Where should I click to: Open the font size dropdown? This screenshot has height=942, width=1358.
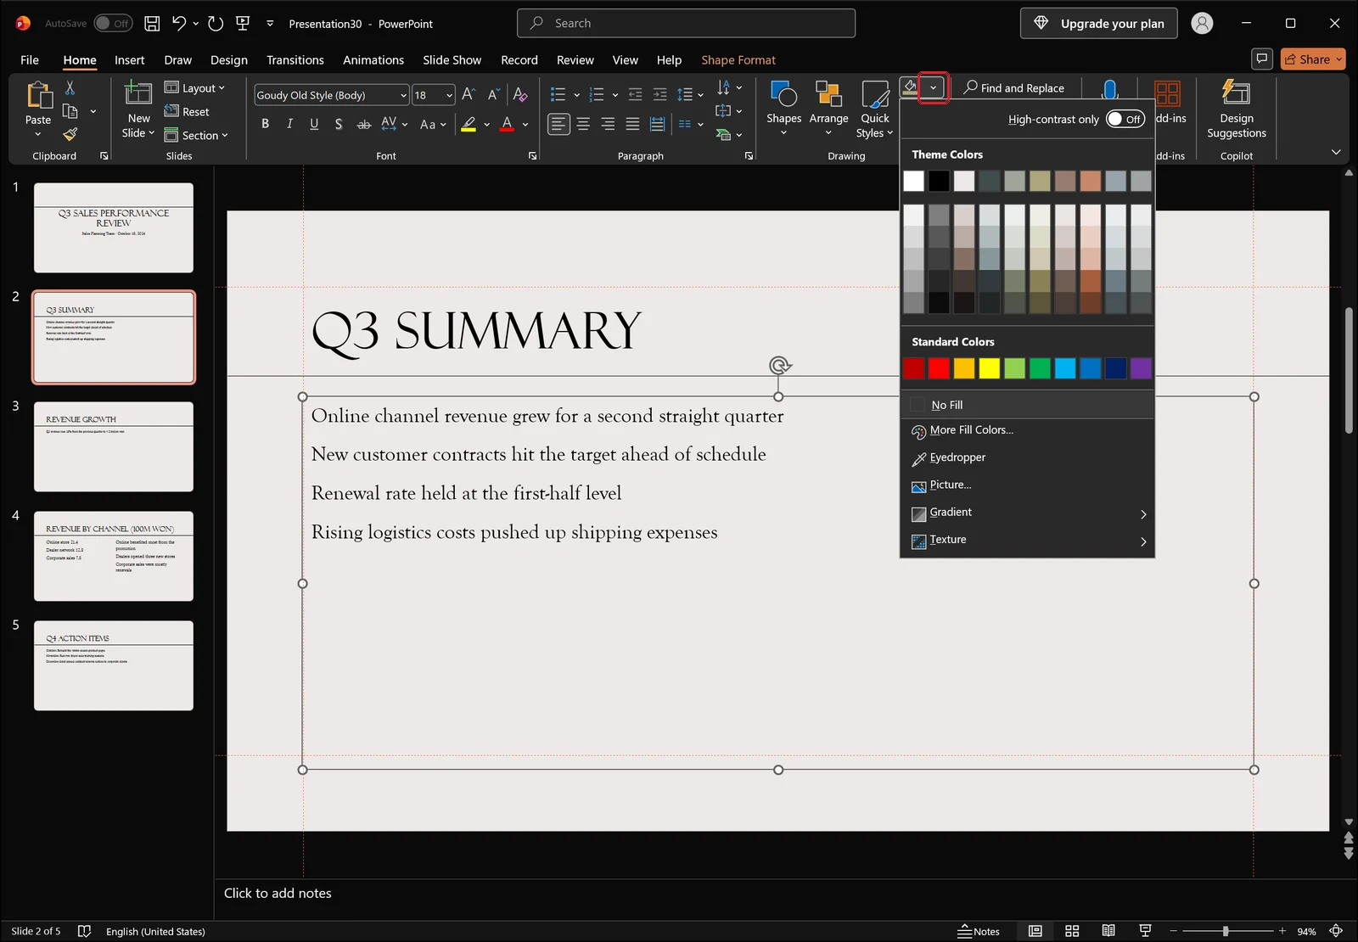[449, 95]
